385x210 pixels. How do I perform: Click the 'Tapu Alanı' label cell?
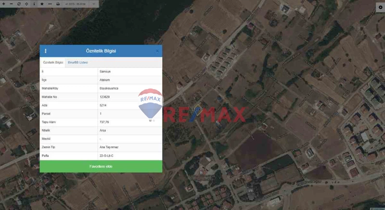(x=69, y=122)
